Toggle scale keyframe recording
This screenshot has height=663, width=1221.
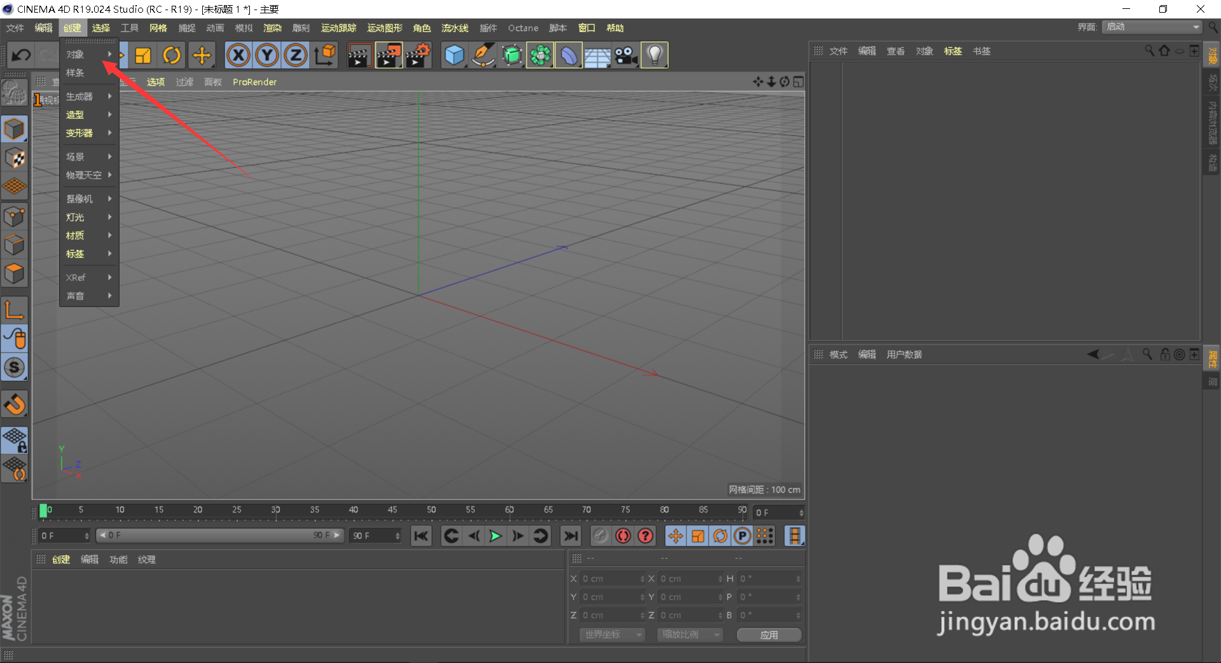698,536
